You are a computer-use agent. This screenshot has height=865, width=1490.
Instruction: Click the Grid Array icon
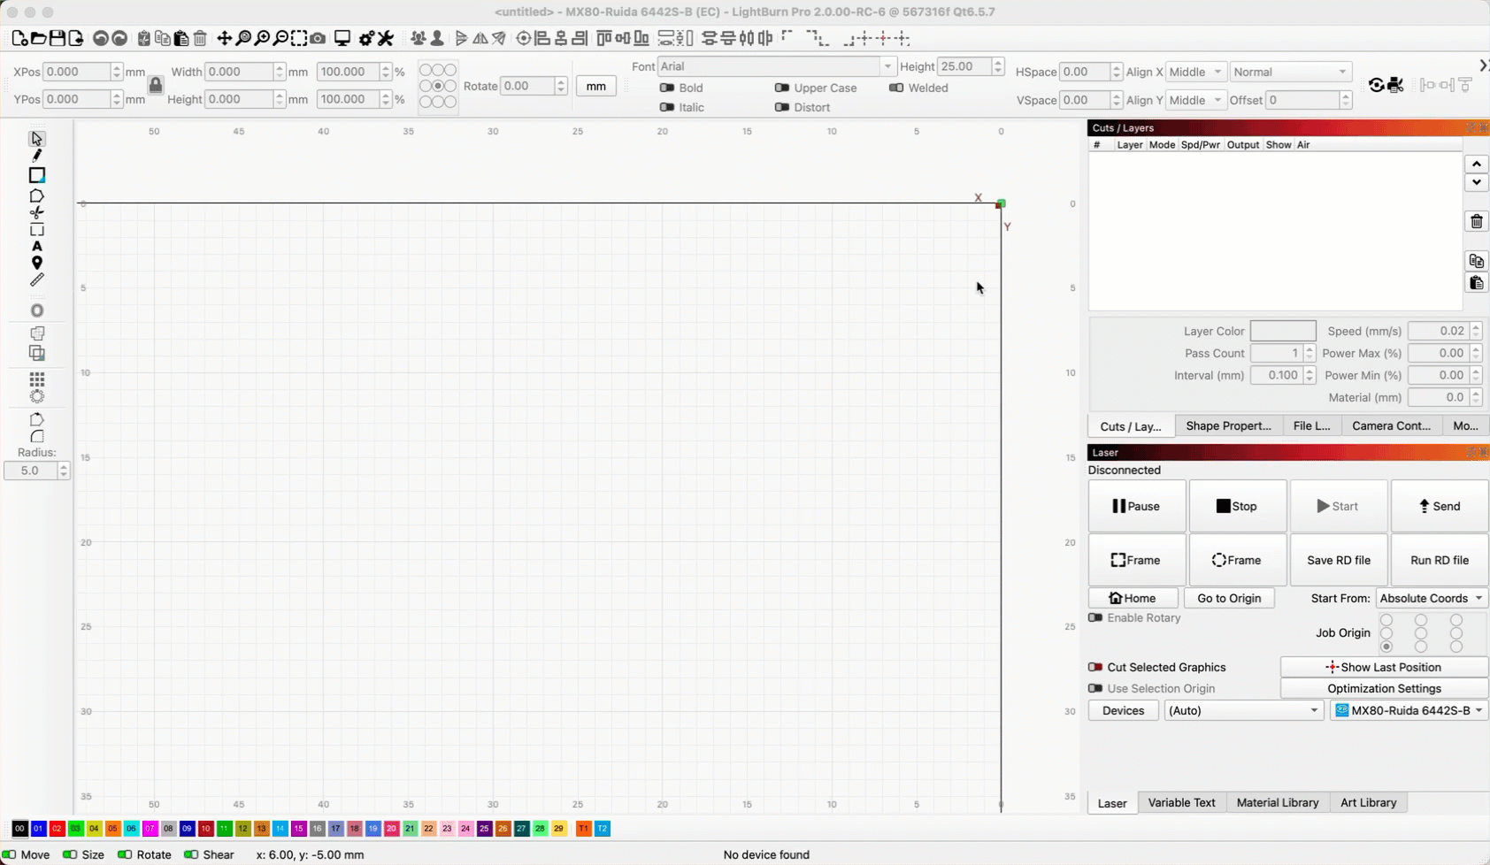(x=36, y=379)
